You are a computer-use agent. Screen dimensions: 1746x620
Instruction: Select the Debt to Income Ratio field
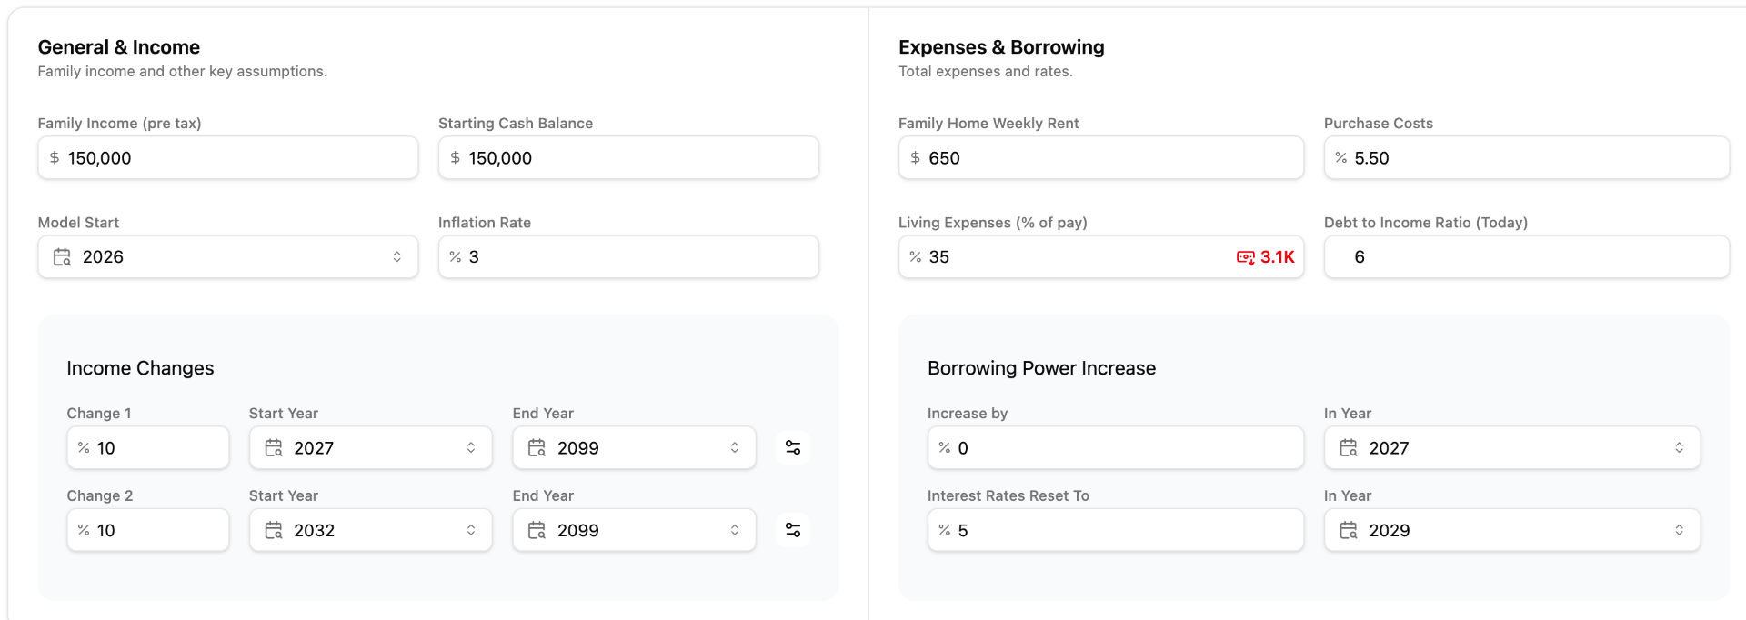click(1537, 257)
